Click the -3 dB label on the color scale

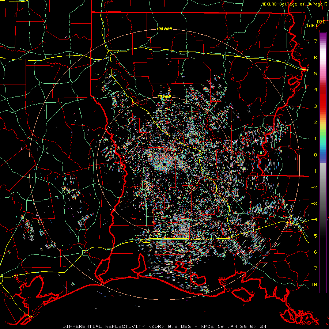point(314,204)
